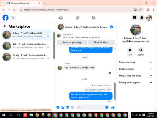Image resolution: width=157 pixels, height=118 pixels.
Task: Open the volume control in system tray
Action: click(x=140, y=115)
